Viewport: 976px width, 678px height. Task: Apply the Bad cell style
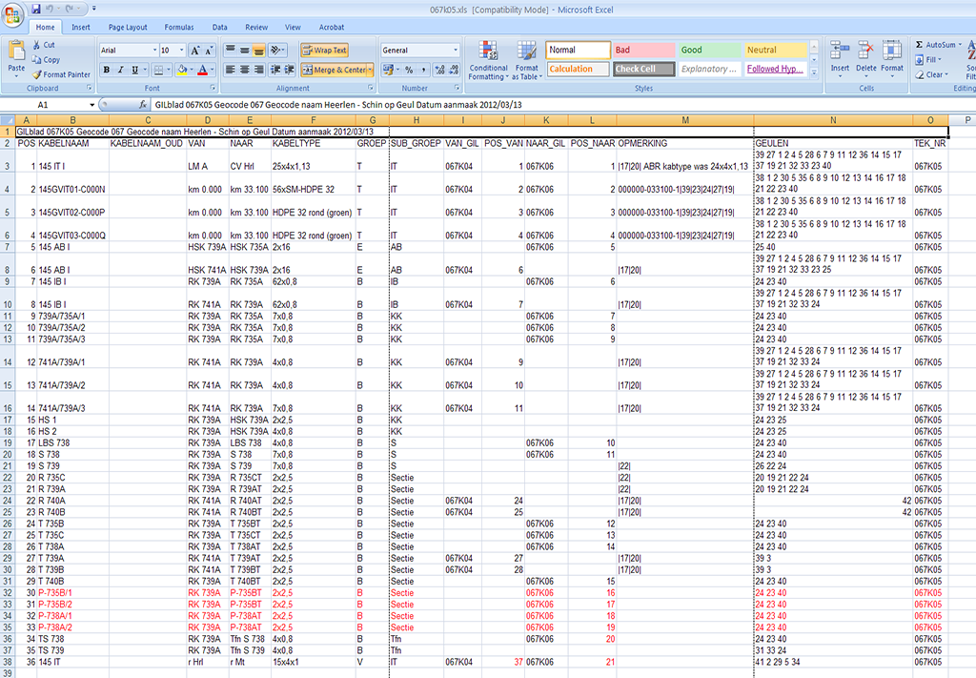644,51
